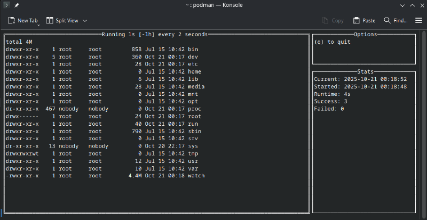427x220 pixels.
Task: Toggle the pin window icon
Action: (x=16, y=6)
